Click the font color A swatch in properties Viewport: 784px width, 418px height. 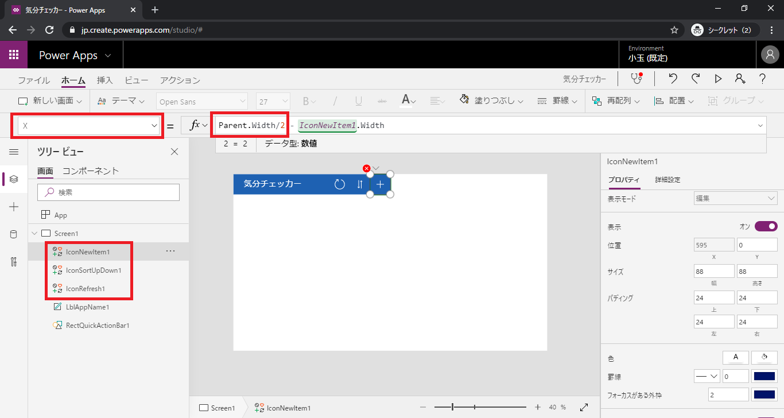(736, 358)
